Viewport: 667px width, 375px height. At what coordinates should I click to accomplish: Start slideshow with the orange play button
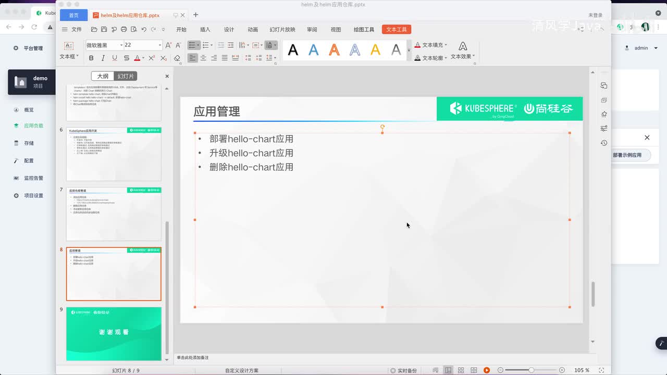coord(487,370)
